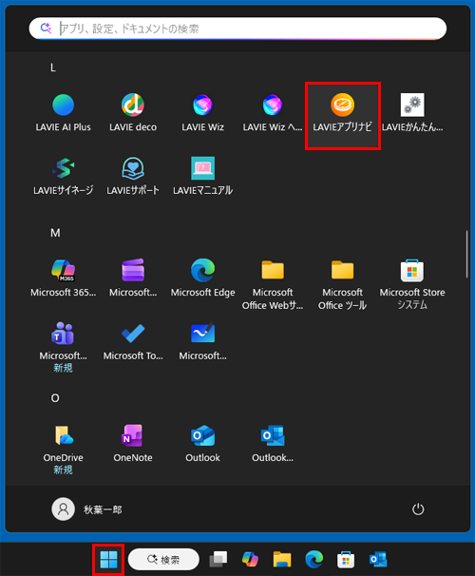Viewport: 475px width, 576px height.
Task: Open the truncated LAVIE Wiz ヘ... app
Action: pyautogui.click(x=273, y=113)
